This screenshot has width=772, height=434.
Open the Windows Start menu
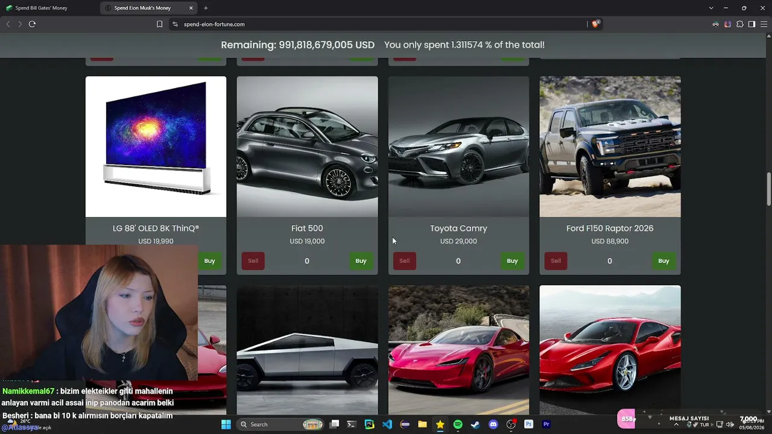click(226, 424)
